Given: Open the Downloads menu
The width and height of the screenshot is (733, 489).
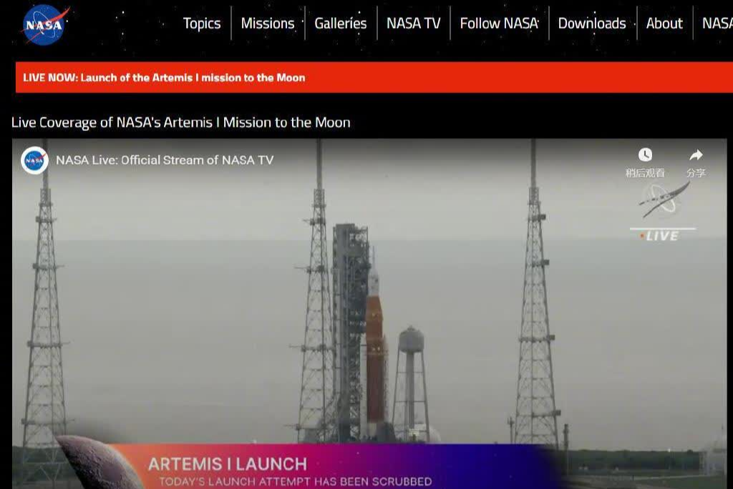Looking at the screenshot, I should pos(592,24).
